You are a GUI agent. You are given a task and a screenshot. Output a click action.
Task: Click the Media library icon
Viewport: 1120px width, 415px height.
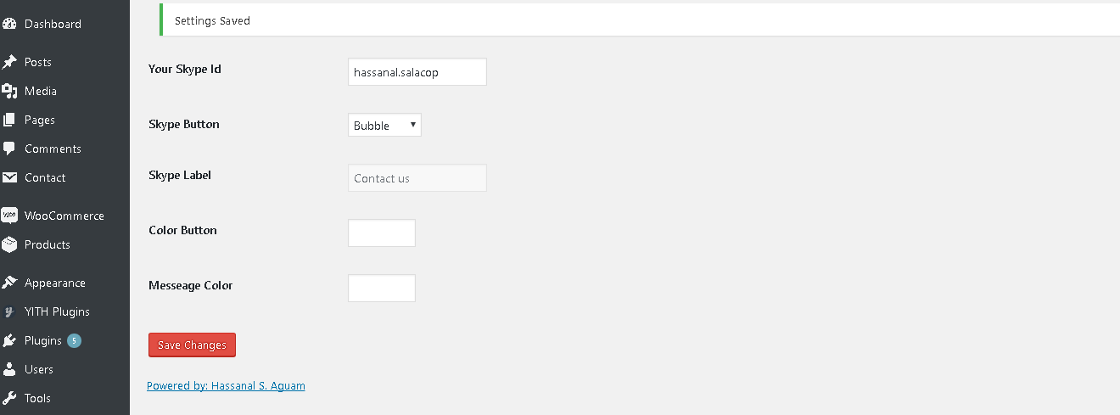click(x=9, y=91)
